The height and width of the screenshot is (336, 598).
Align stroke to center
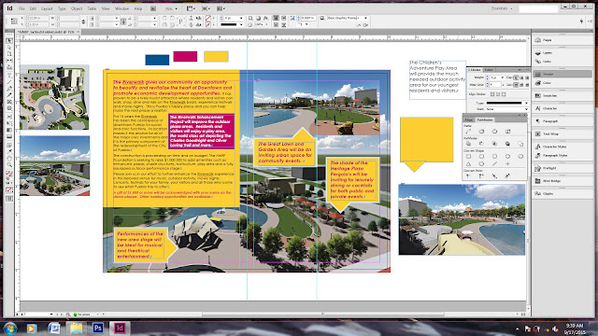492,94
